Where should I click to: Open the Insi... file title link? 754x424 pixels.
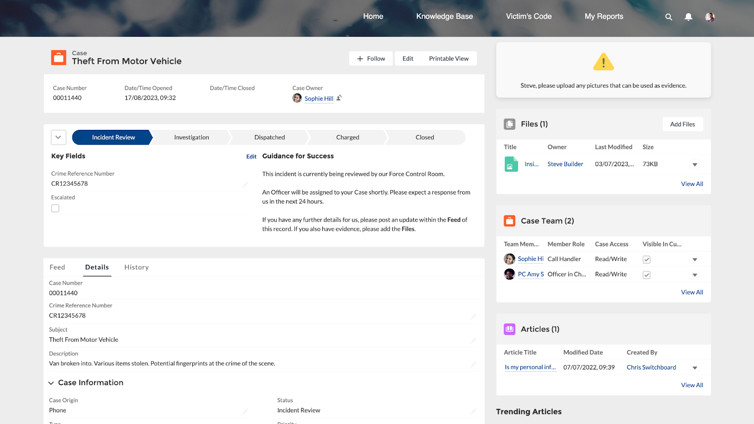click(532, 164)
